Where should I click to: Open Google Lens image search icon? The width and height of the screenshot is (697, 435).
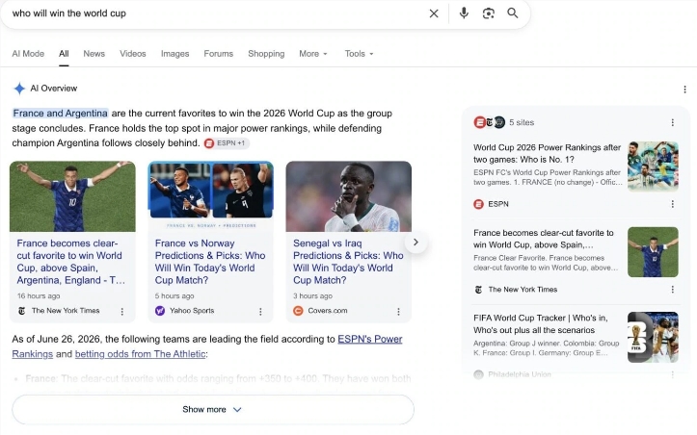coord(489,13)
